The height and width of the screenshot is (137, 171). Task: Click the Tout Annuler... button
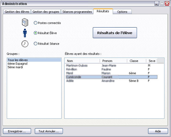[x=49, y=131]
